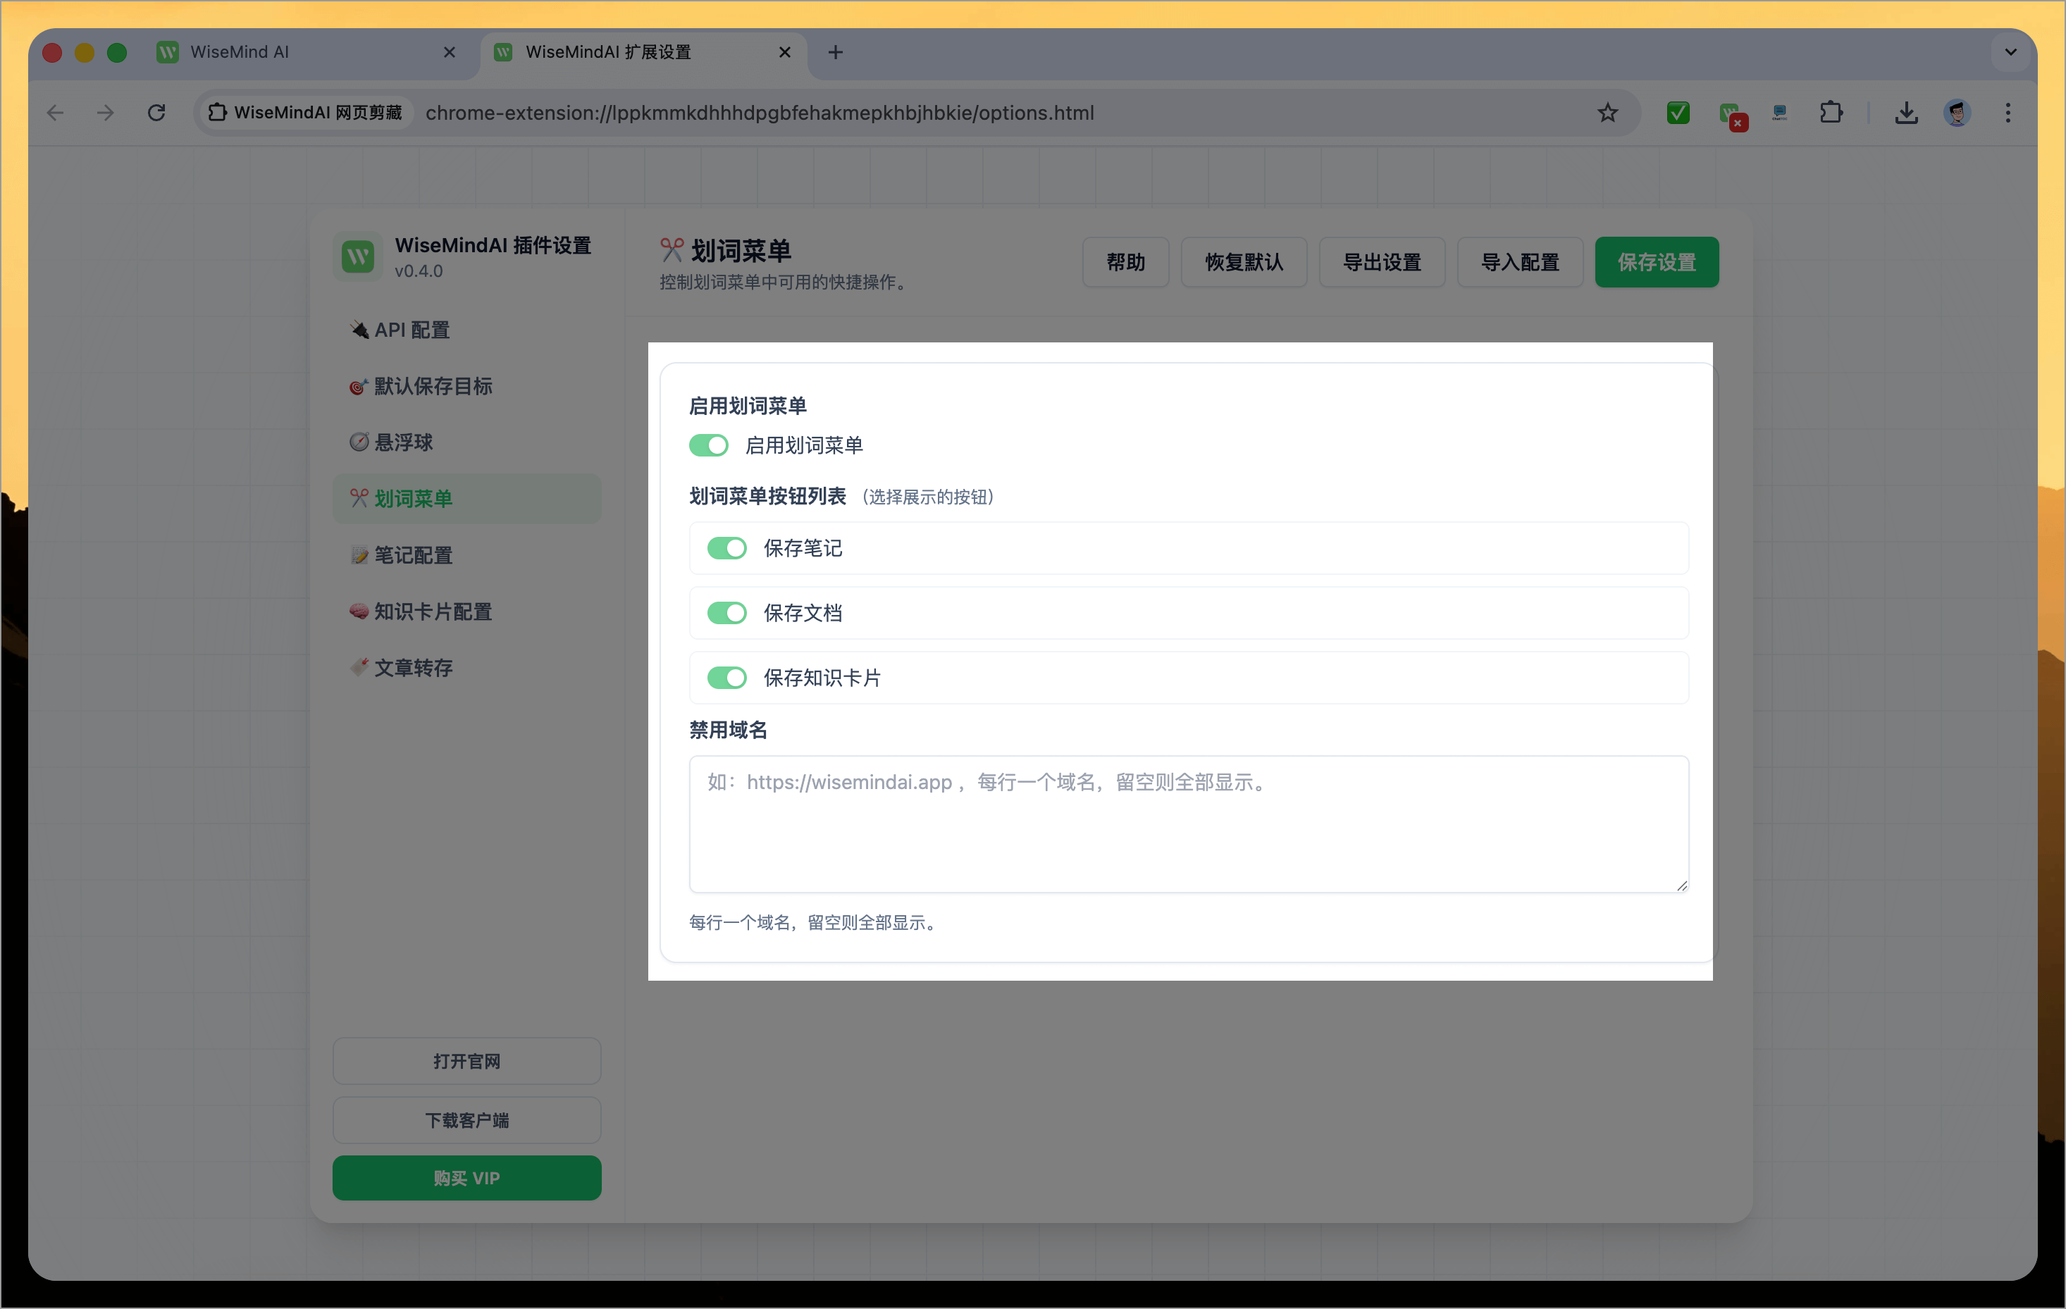Viewport: 2066px width, 1309px height.
Task: Turn off the 保存文档 toggle
Action: point(726,612)
